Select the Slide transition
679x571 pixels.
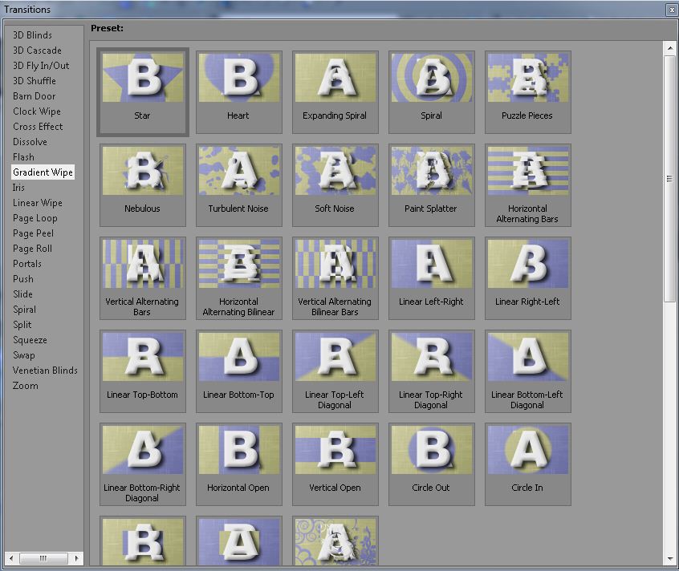pos(22,294)
